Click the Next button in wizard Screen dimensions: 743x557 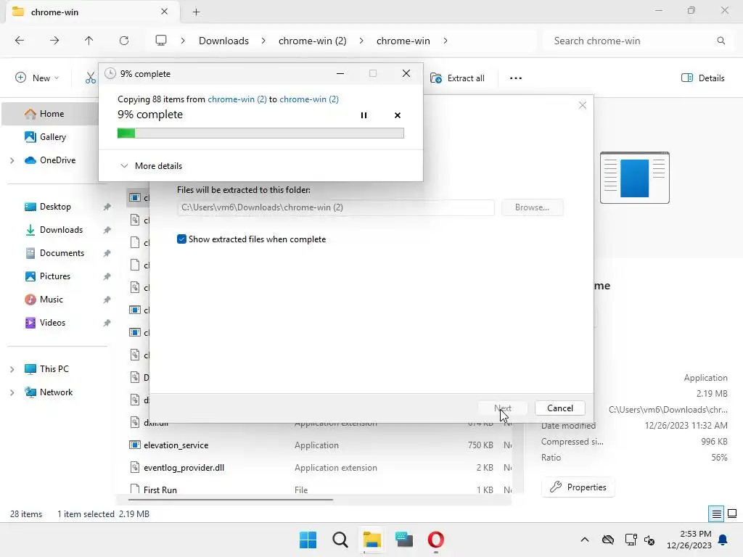(x=502, y=408)
